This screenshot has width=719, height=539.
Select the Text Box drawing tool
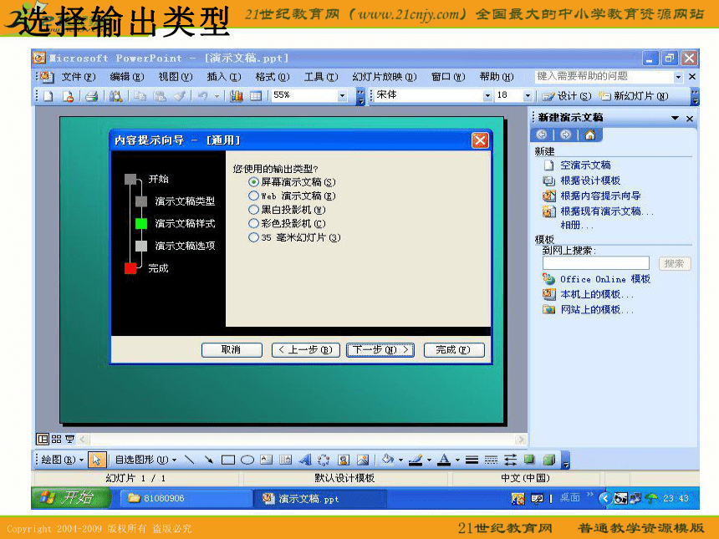(267, 460)
